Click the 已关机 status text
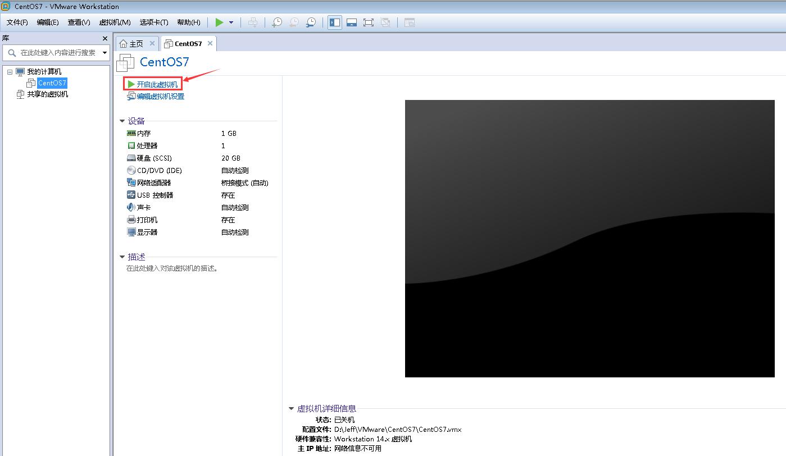This screenshot has width=786, height=456. tap(344, 420)
